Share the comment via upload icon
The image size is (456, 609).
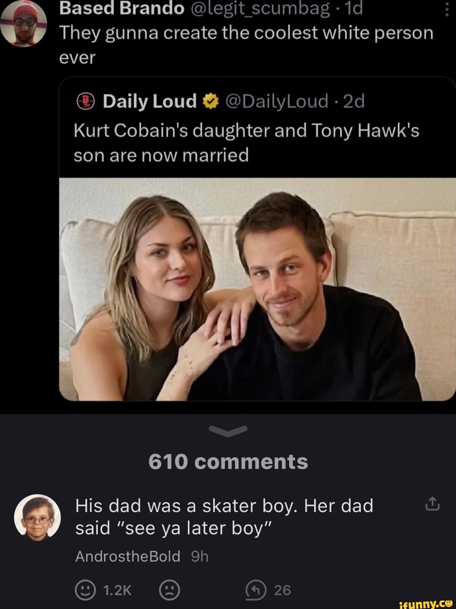(432, 504)
